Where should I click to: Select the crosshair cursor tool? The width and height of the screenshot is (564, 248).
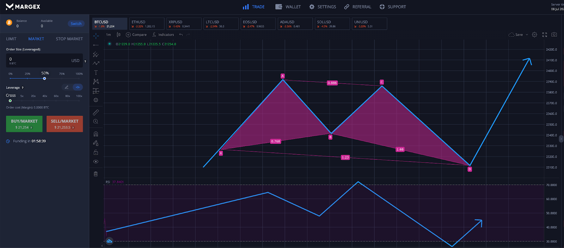pyautogui.click(x=96, y=36)
